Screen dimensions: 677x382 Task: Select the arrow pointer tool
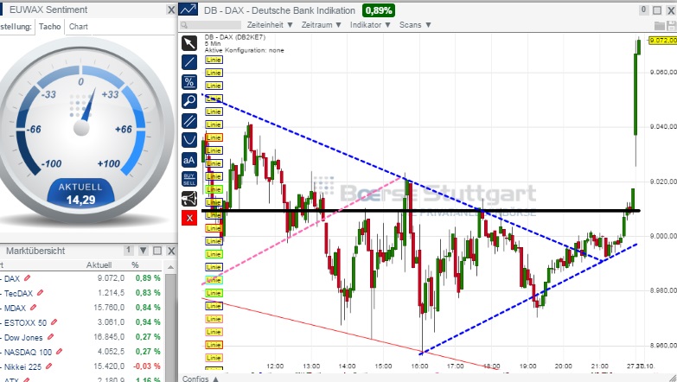[189, 43]
